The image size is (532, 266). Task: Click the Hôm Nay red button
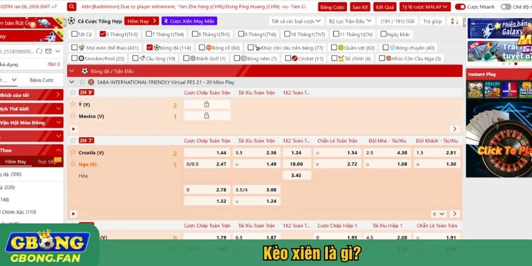click(142, 21)
